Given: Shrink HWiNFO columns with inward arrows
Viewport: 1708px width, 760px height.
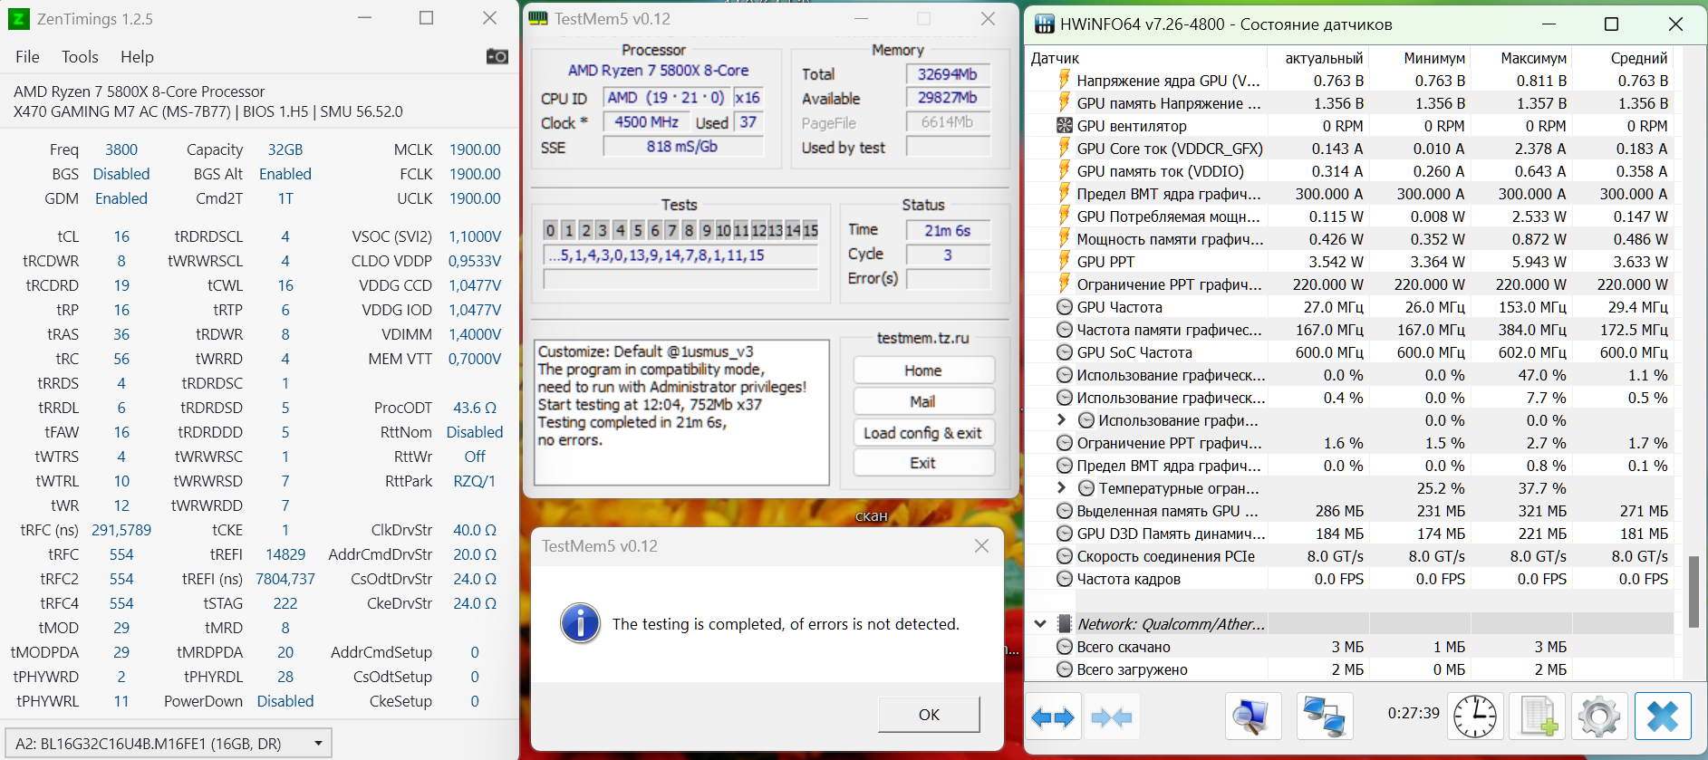Looking at the screenshot, I should [1111, 717].
